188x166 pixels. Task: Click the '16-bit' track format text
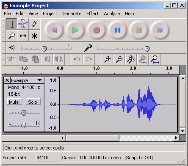click(x=14, y=94)
